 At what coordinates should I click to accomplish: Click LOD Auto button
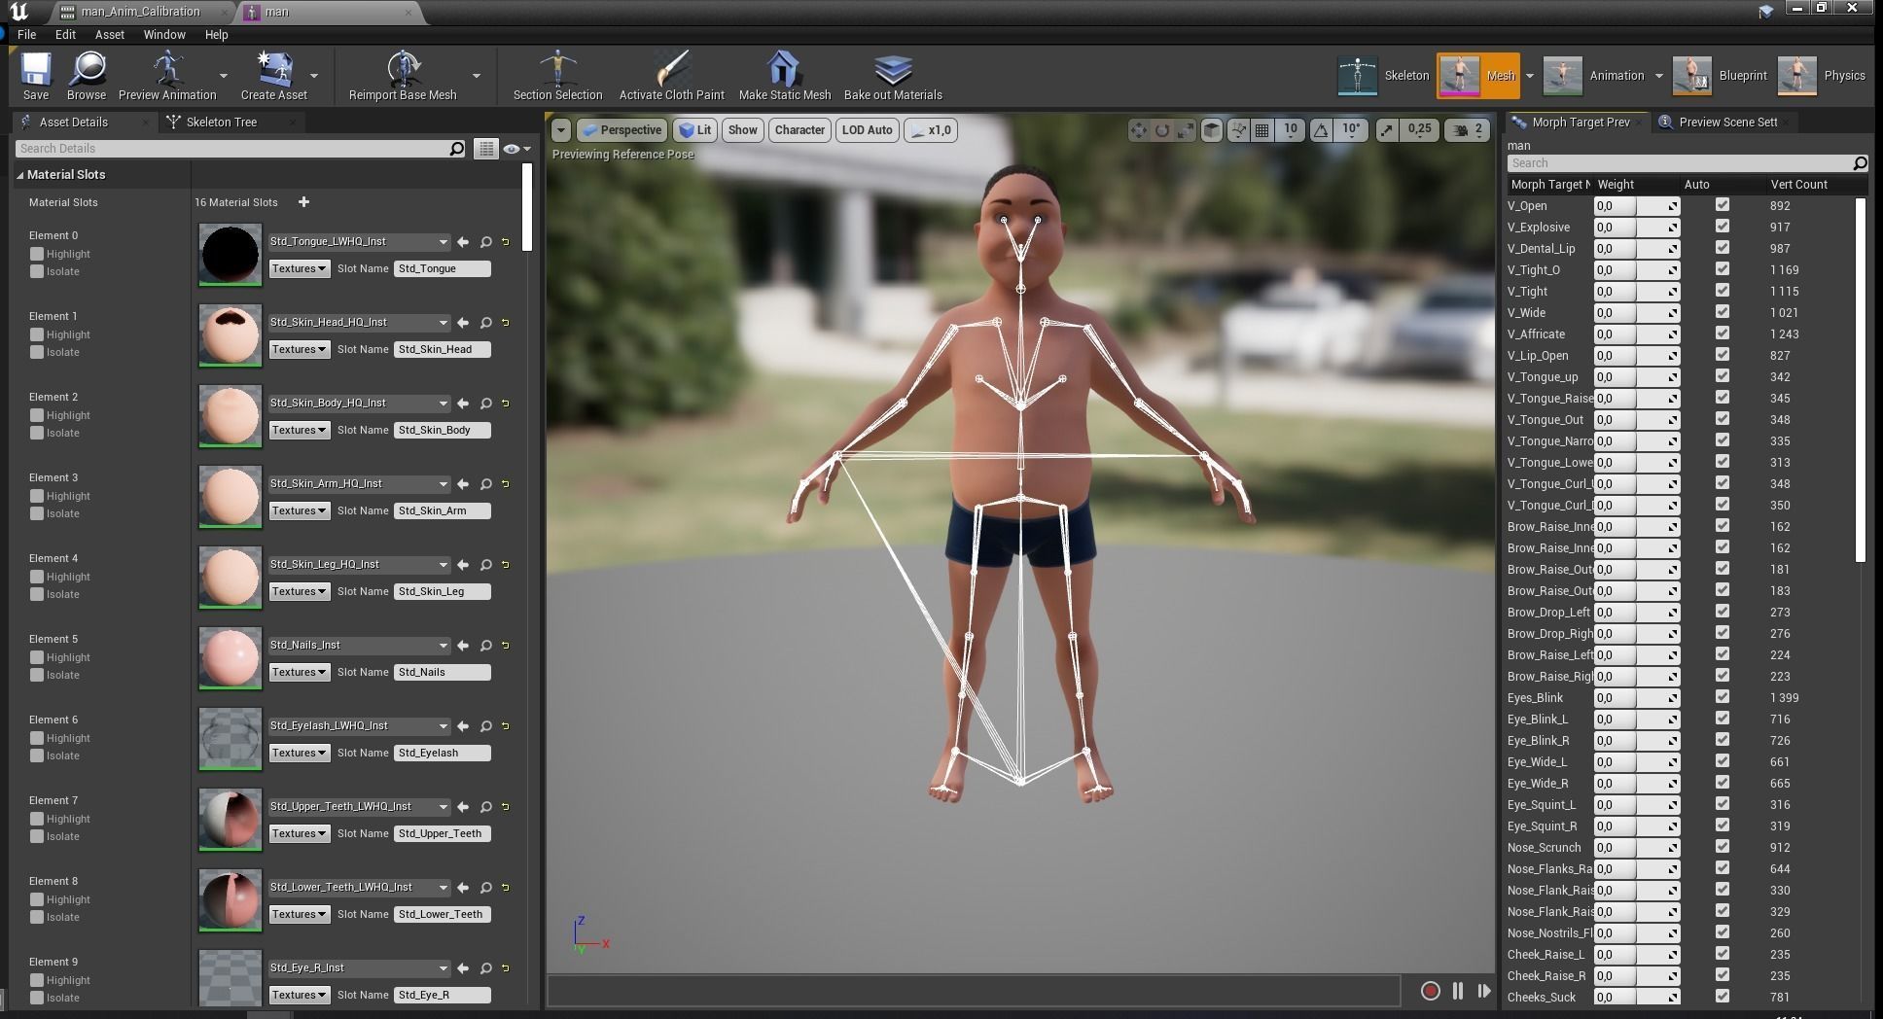867,130
